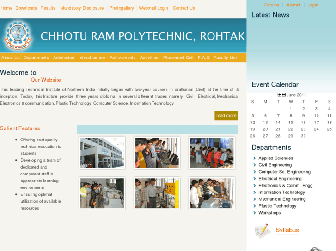Open the students at computers lab thumbnail
This screenshot has width=336, height=251.
click(x=157, y=153)
